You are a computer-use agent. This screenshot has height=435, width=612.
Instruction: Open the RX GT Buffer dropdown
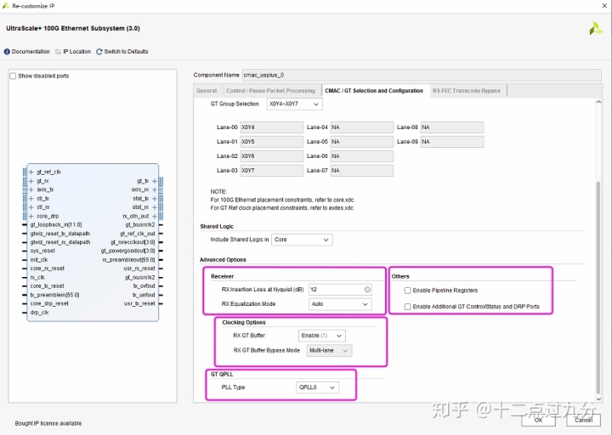click(322, 336)
